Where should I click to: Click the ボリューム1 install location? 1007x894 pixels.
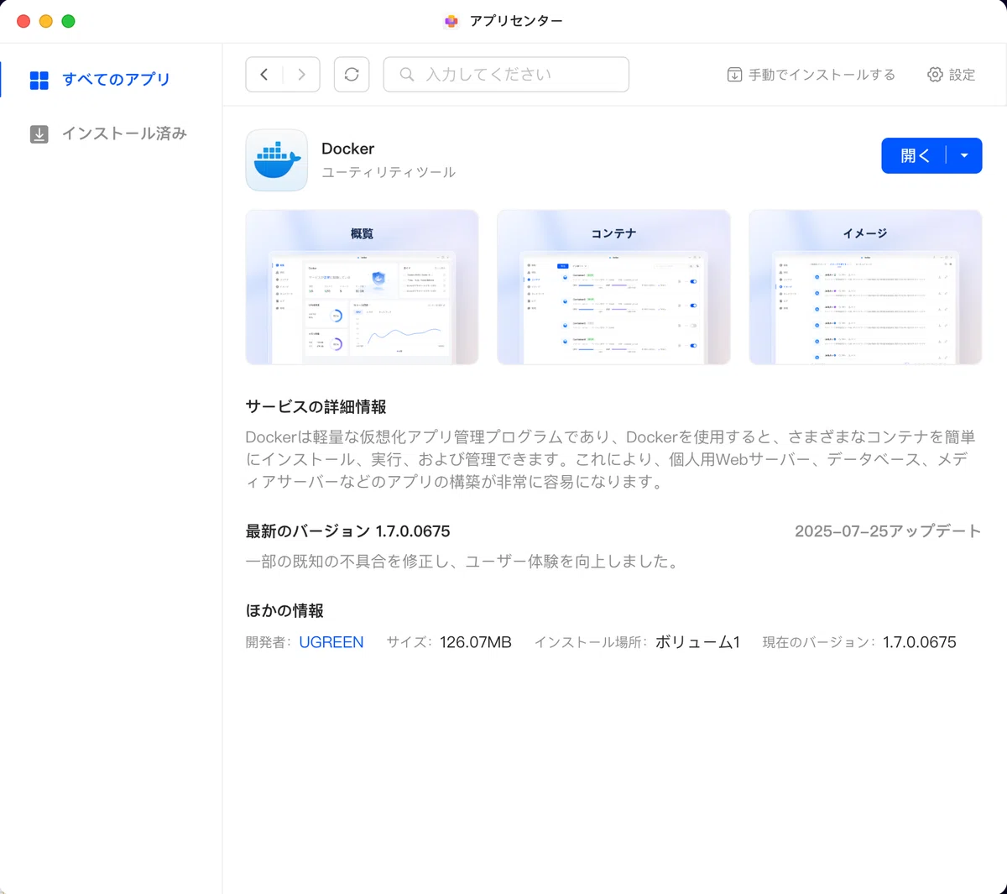pos(697,642)
